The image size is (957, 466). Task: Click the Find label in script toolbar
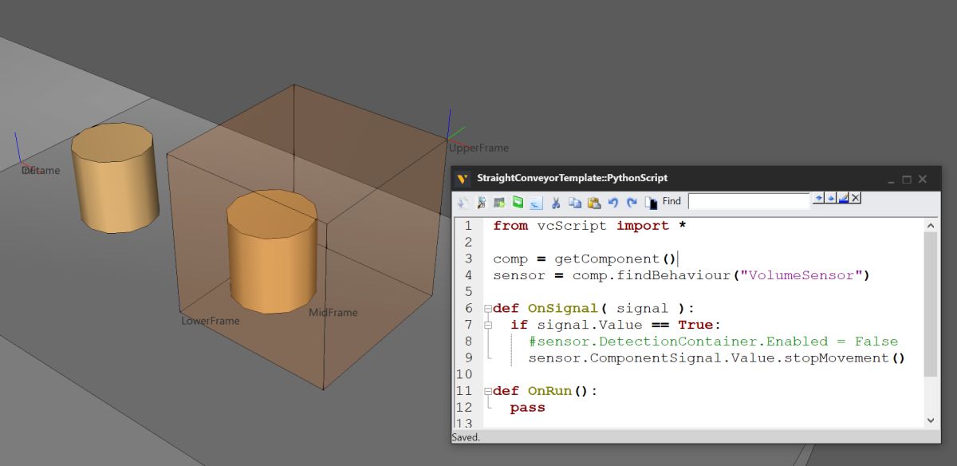(671, 201)
